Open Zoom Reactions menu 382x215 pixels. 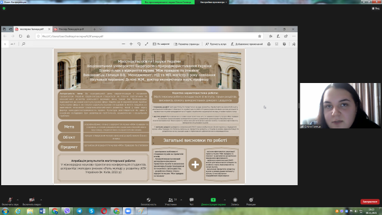tap(251, 201)
